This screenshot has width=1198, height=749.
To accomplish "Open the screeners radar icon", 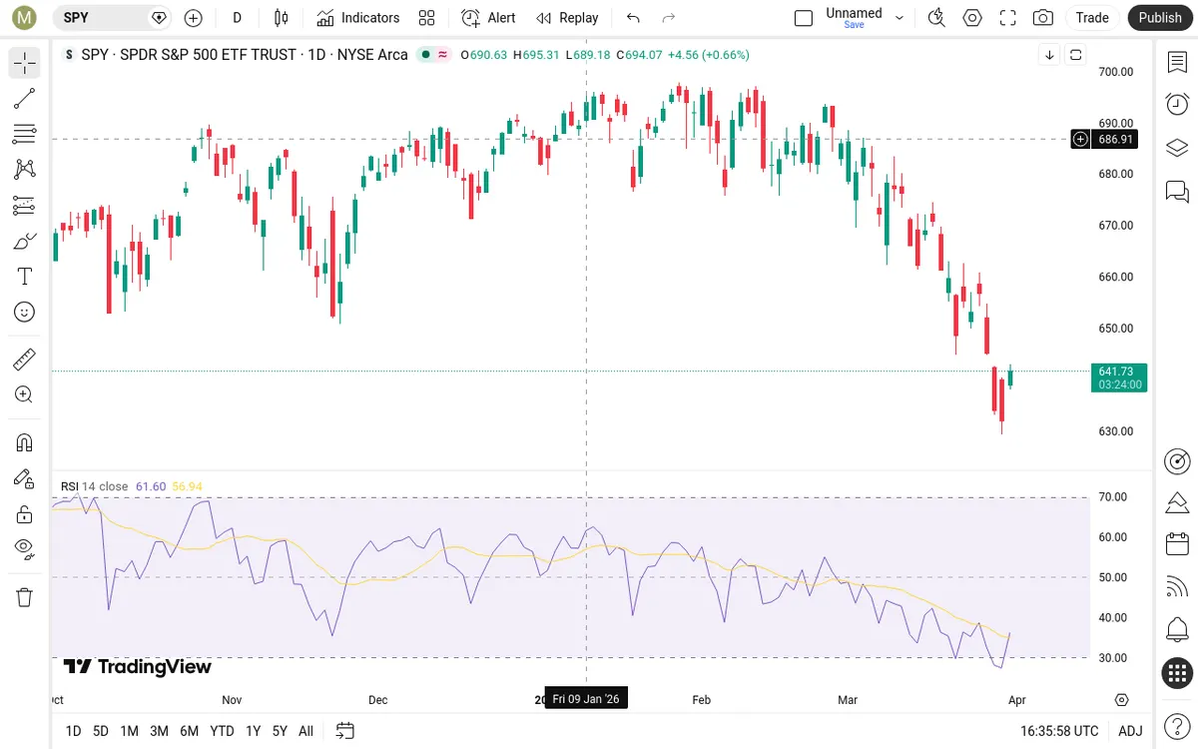I will click(x=1177, y=461).
